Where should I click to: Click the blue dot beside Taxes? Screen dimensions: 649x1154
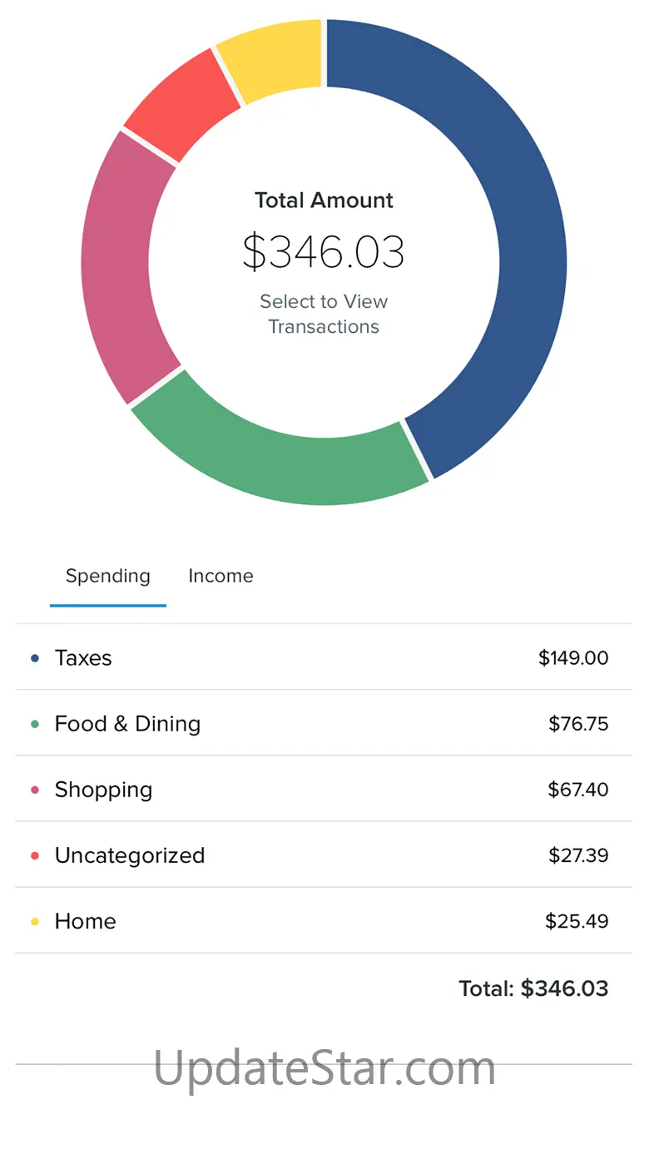point(35,658)
